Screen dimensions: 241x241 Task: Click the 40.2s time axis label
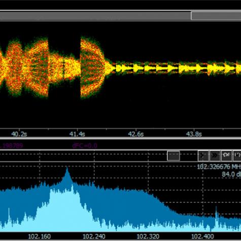click(19, 134)
